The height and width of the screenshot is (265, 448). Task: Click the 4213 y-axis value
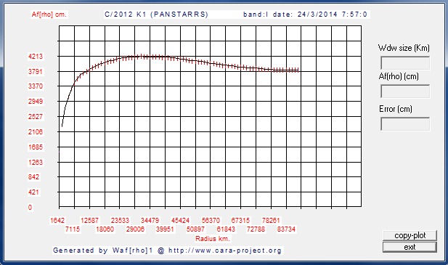click(x=36, y=57)
